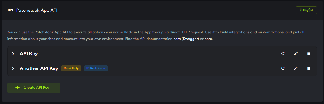Click the API logo icon in header
Viewport: 324px width, 104px height.
point(10,10)
